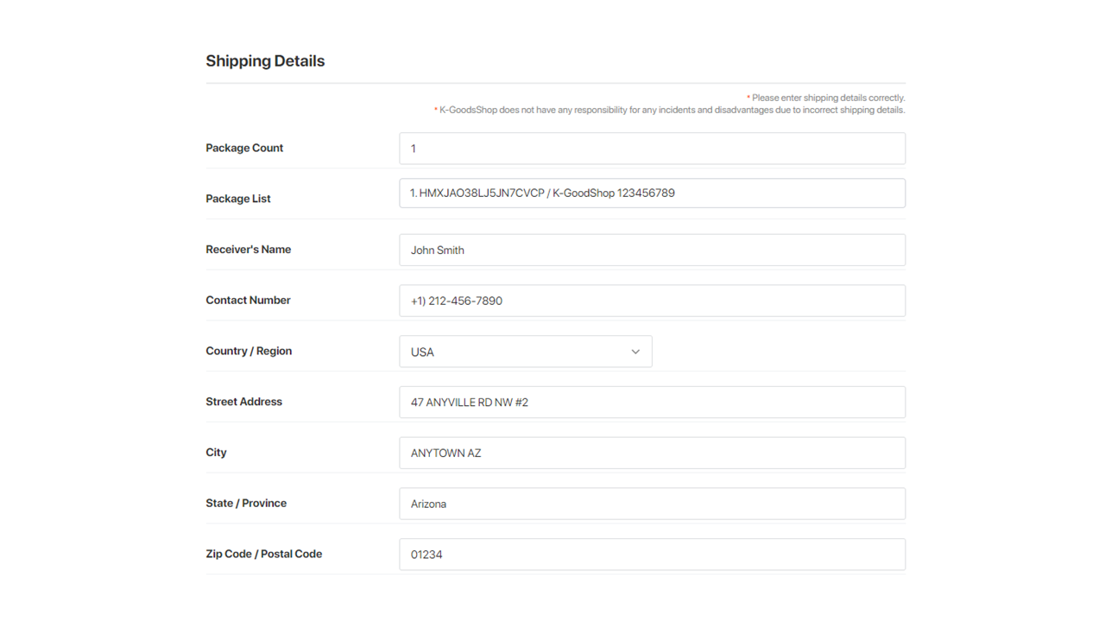Click the State / Province field with Arizona
The image size is (1105, 622).
(652, 504)
